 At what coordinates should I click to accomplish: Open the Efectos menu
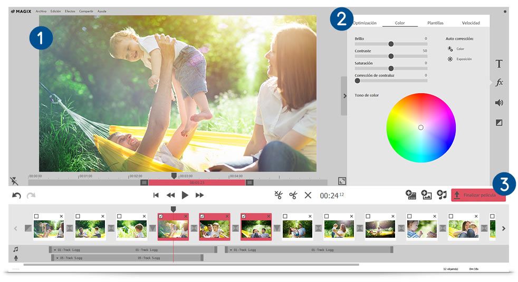(70, 11)
